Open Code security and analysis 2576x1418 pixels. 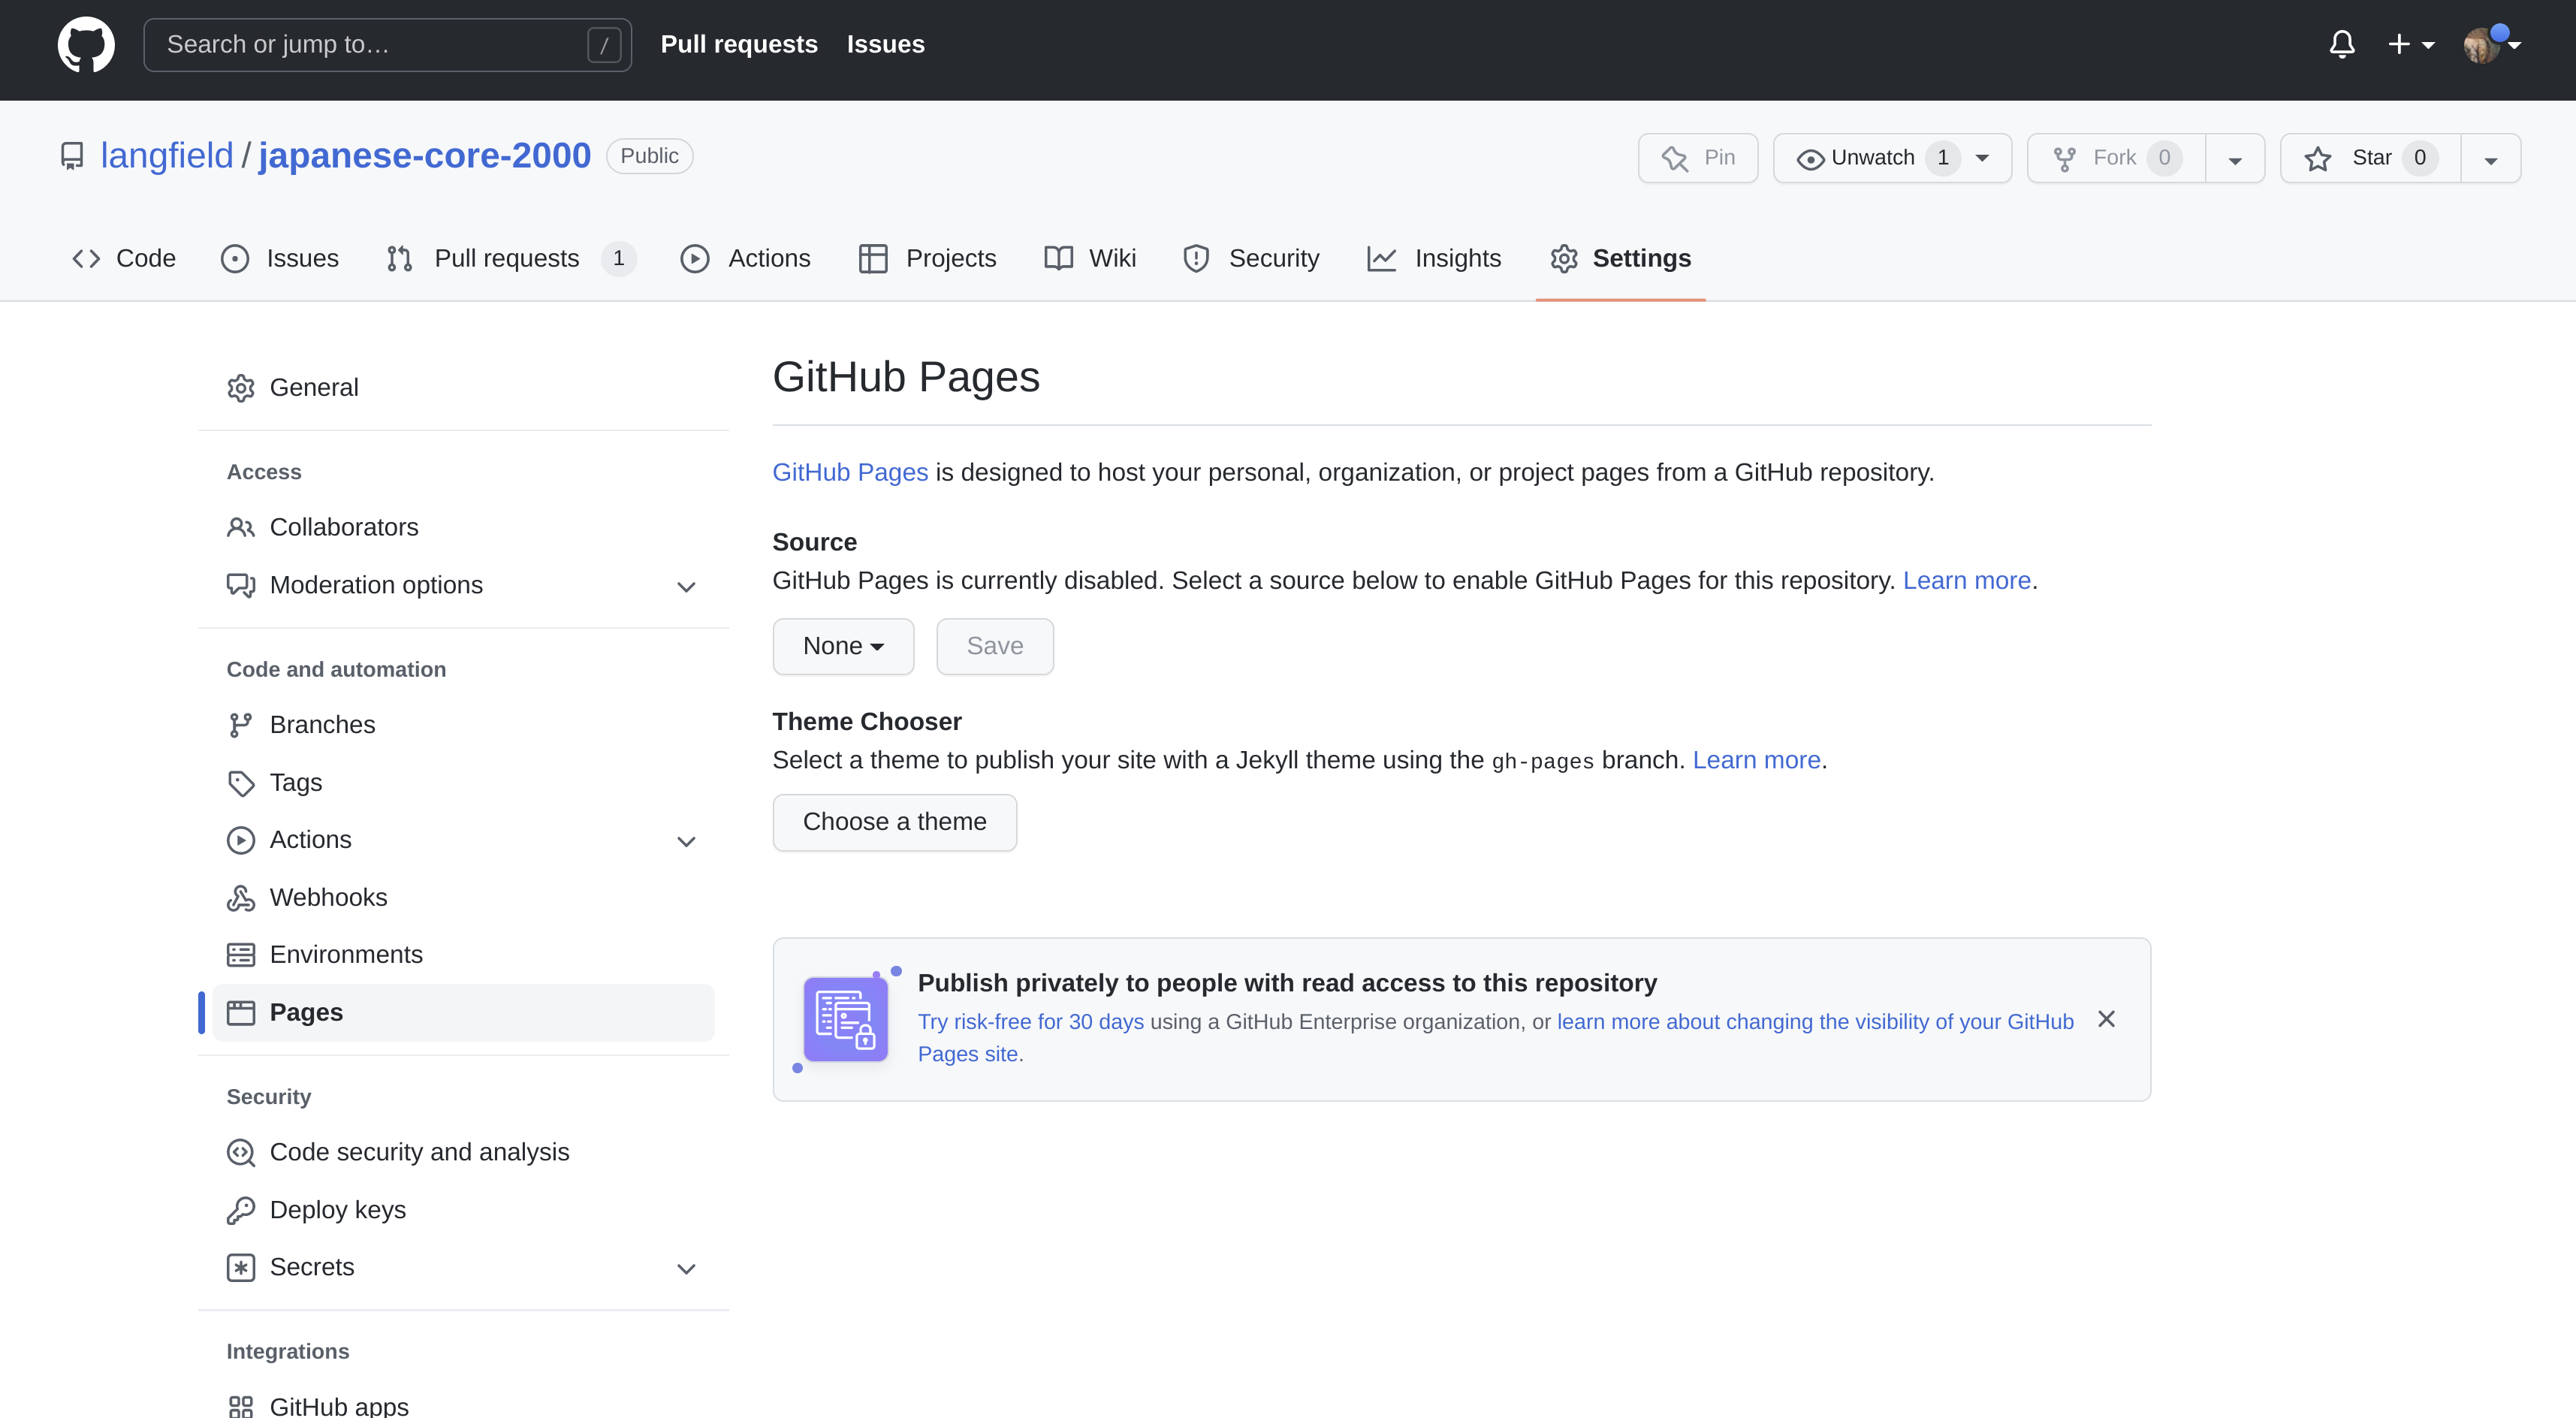tap(463, 1152)
